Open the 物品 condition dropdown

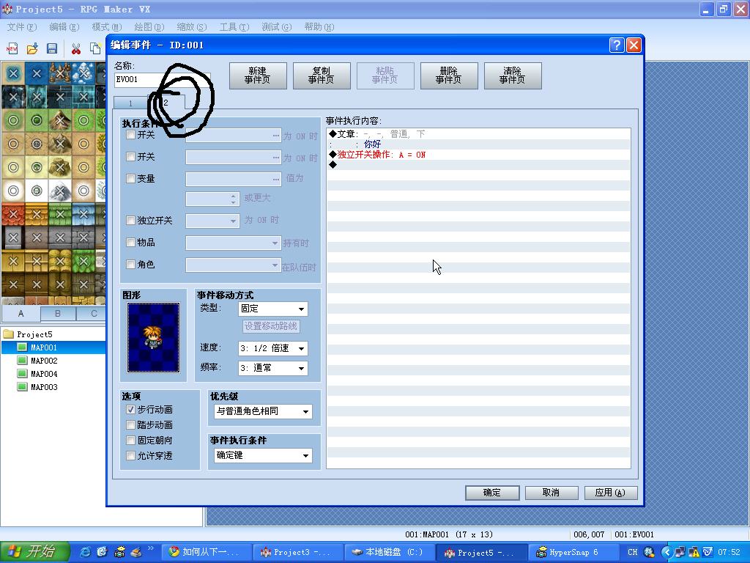pos(233,243)
